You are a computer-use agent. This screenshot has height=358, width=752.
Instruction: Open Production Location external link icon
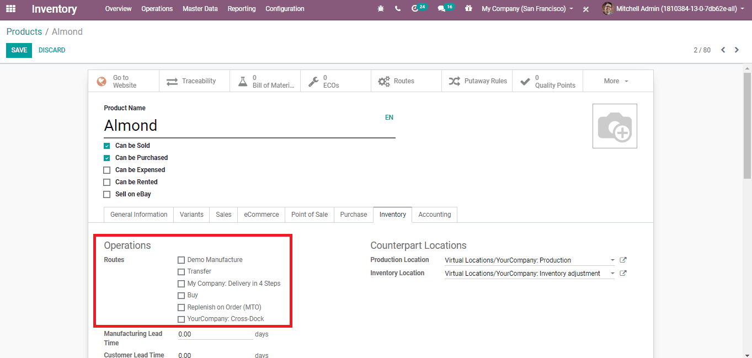tap(623, 260)
